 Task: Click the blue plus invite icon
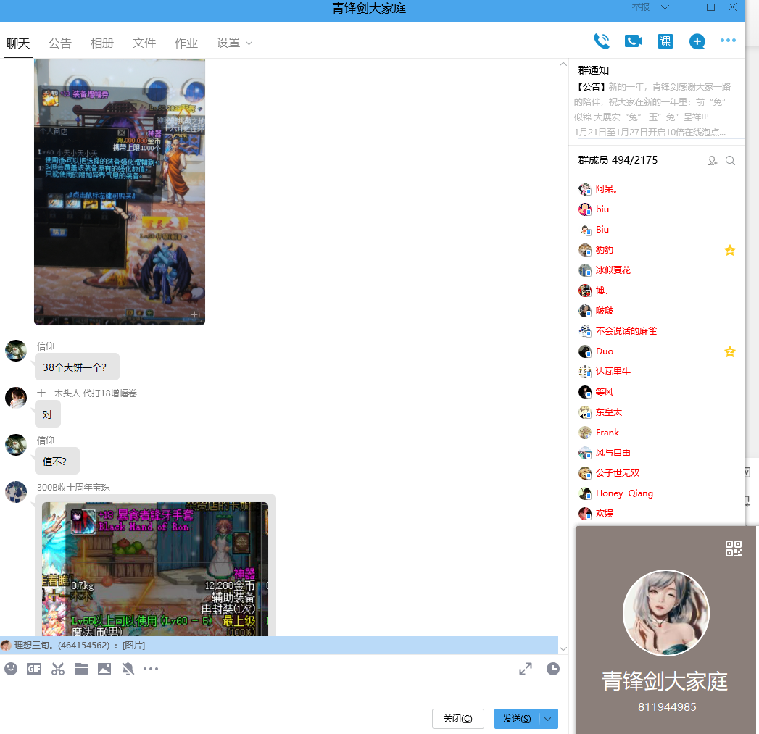(x=697, y=41)
